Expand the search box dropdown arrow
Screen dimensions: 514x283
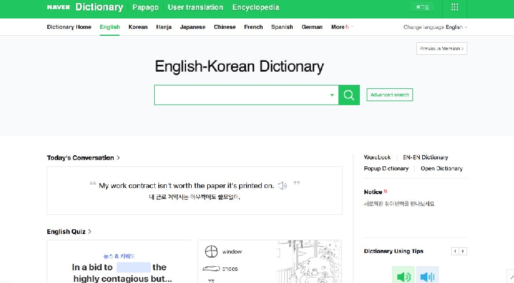pyautogui.click(x=332, y=95)
